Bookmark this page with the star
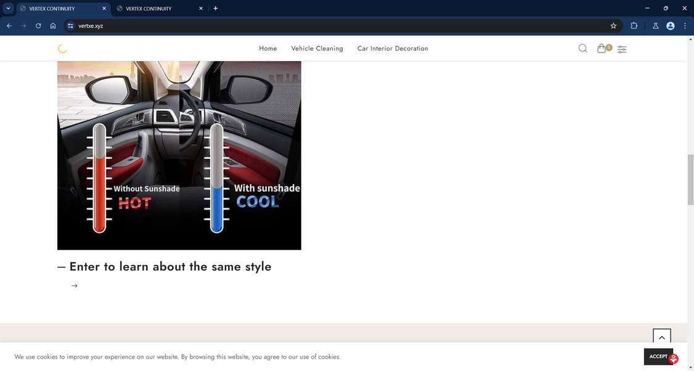 click(x=613, y=26)
